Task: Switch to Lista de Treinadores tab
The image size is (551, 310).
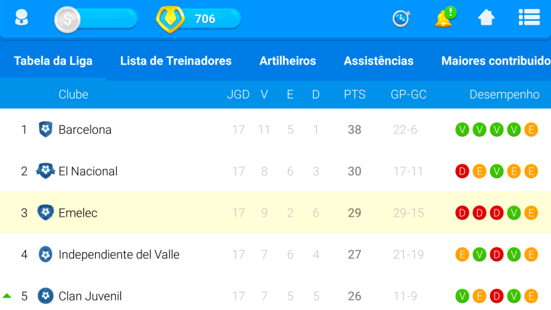Action: click(x=175, y=61)
